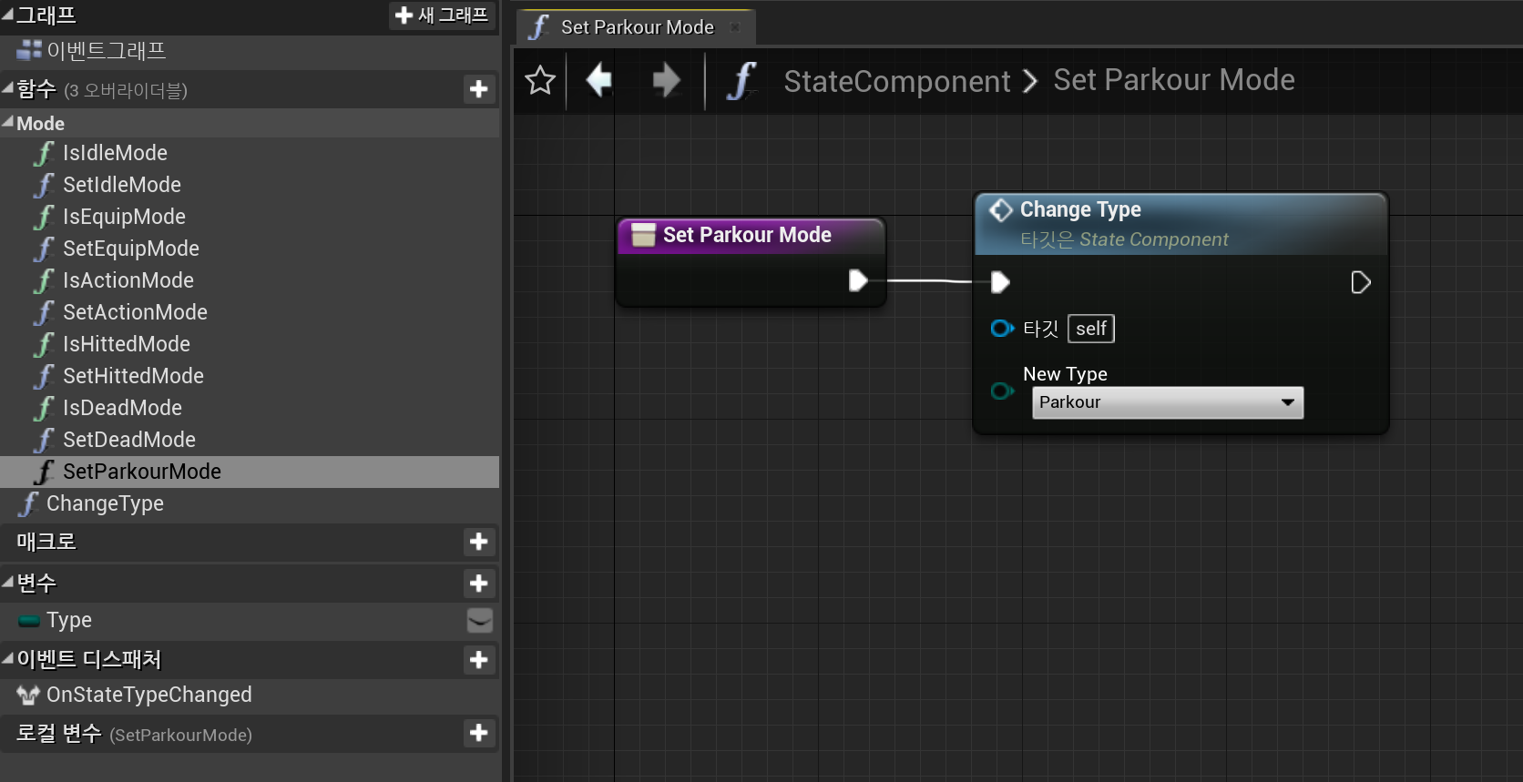Collapse the 변수 variables section
1523x782 pixels.
[7, 582]
